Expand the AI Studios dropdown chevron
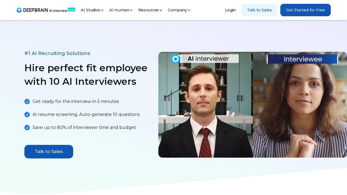 [x=102, y=10]
